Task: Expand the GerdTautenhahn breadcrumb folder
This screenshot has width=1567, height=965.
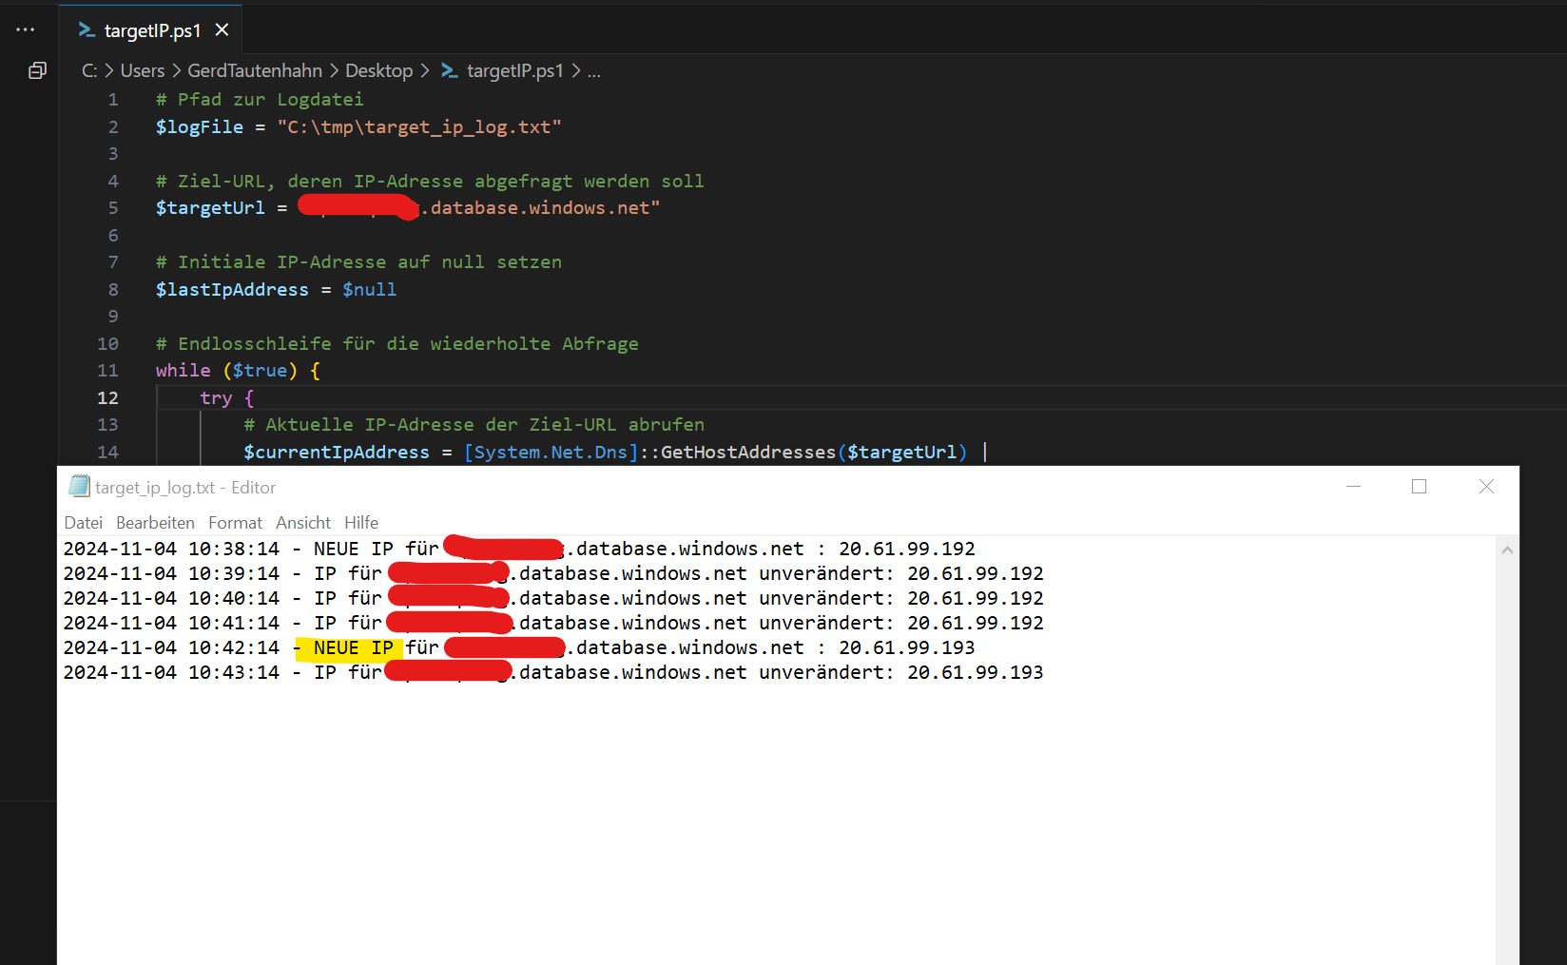Action: [x=255, y=71]
